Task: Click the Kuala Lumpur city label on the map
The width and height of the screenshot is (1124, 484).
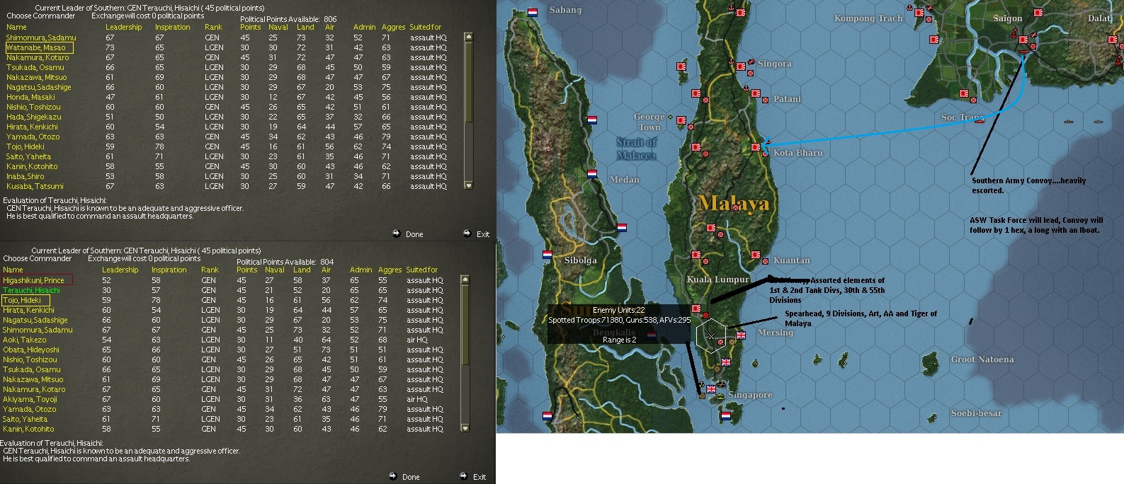Action: click(x=717, y=280)
